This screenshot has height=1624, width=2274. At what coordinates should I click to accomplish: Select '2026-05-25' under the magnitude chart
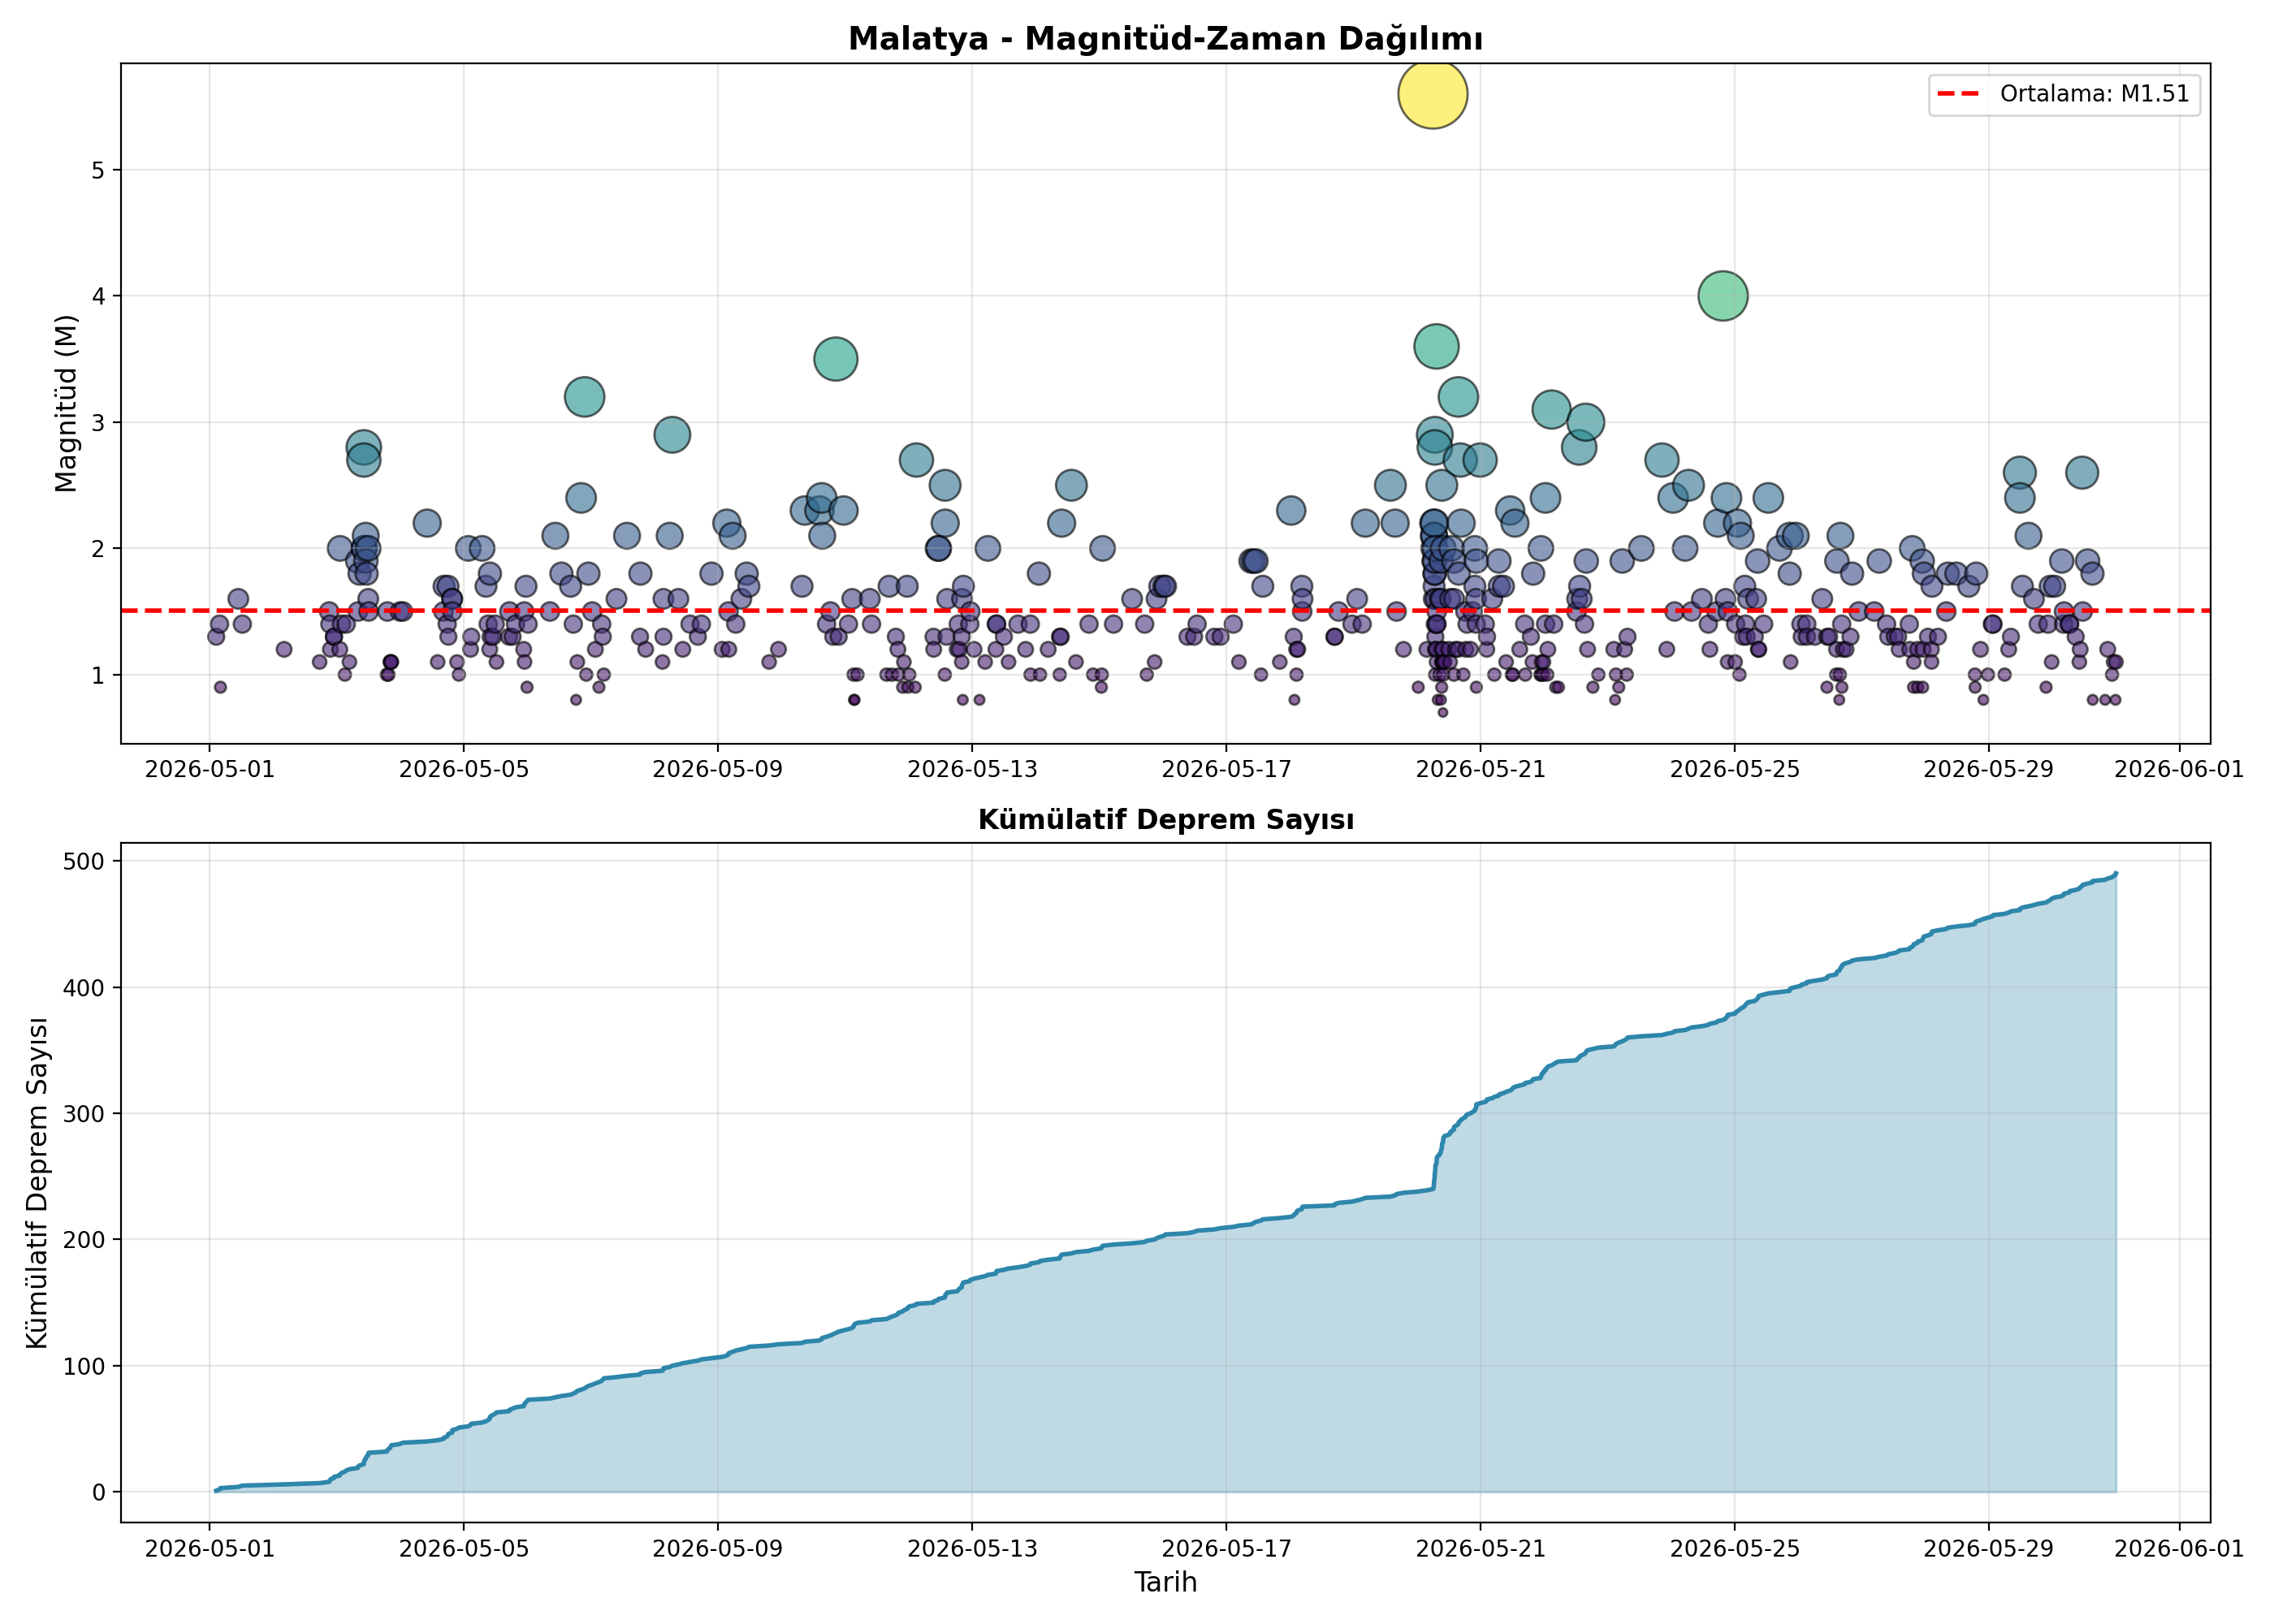point(1734,769)
